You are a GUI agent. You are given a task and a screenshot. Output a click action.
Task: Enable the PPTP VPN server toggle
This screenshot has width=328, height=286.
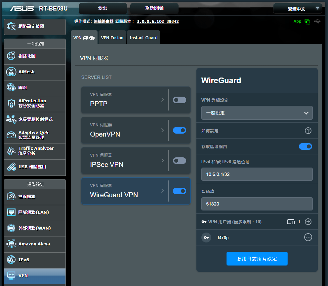point(180,100)
